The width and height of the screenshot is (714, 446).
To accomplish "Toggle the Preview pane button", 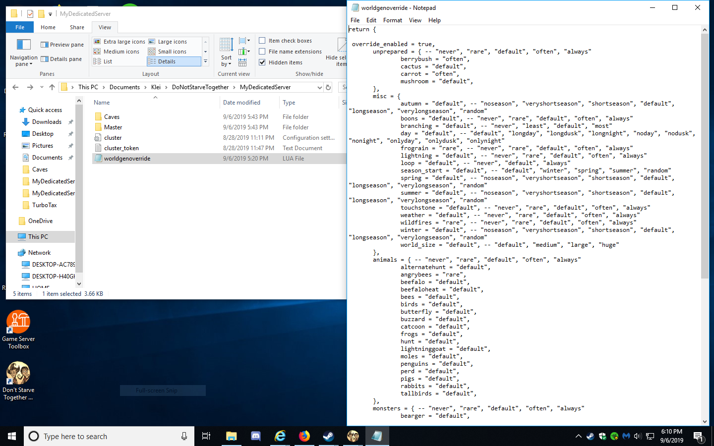I will coord(62,45).
